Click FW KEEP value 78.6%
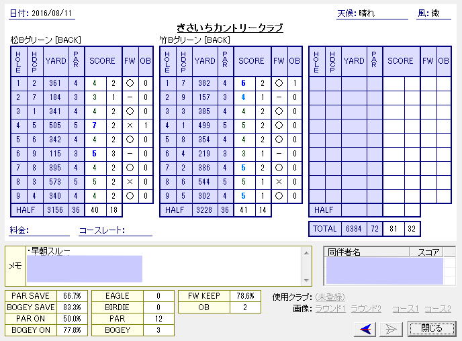This screenshot has height=341, width=462. point(245,295)
